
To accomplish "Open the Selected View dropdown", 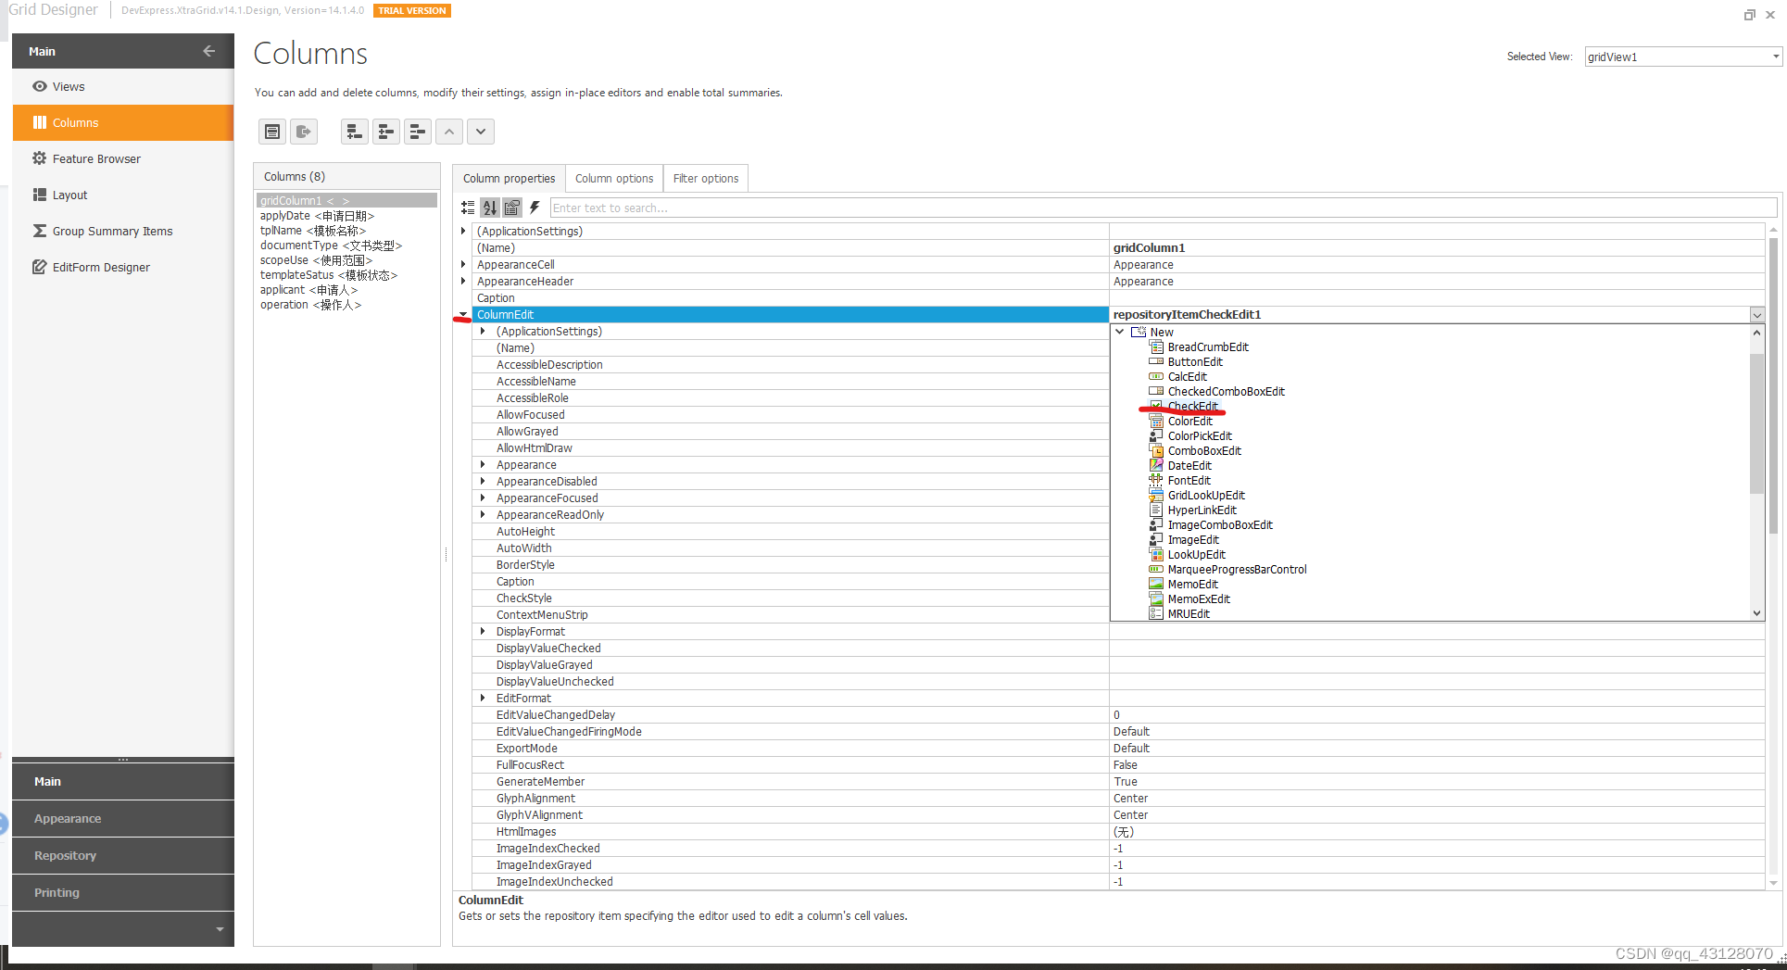I will click(1775, 57).
